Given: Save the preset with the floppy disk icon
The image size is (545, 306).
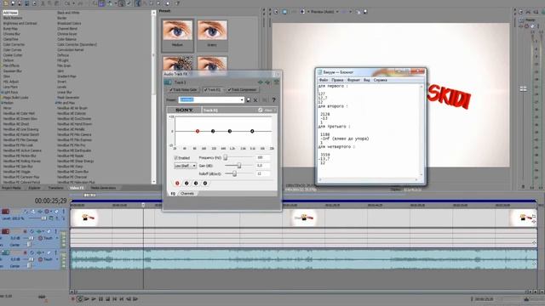Looking at the screenshot, I should click(x=248, y=100).
